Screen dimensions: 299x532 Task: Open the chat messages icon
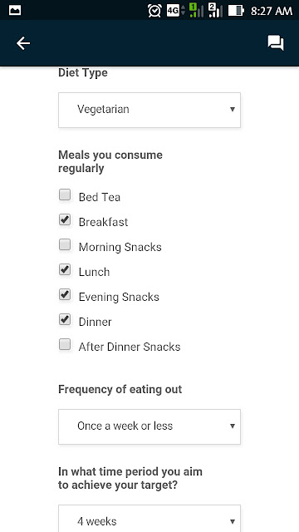[276, 43]
